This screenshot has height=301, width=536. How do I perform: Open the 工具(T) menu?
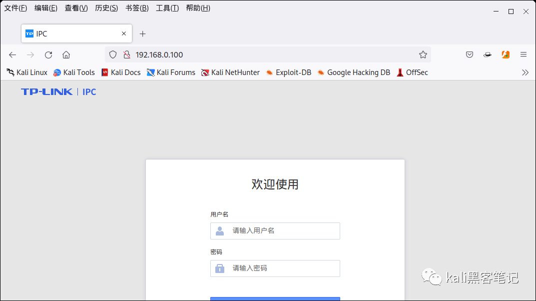pyautogui.click(x=167, y=8)
